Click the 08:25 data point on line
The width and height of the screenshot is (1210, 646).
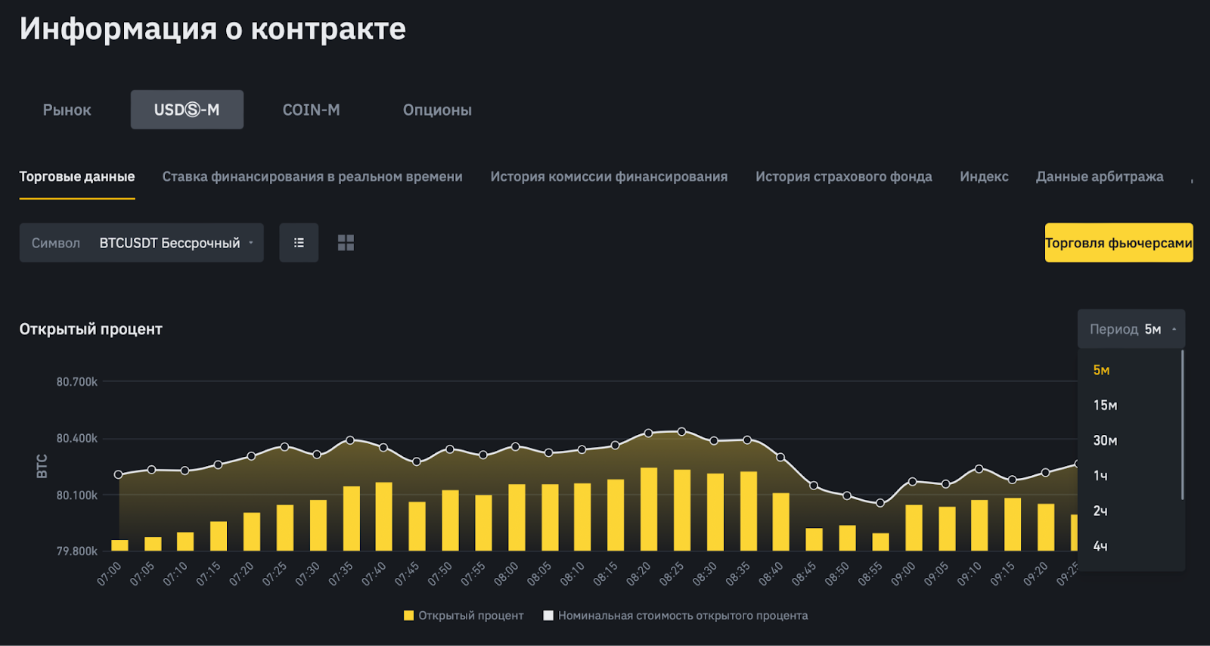coord(681,431)
